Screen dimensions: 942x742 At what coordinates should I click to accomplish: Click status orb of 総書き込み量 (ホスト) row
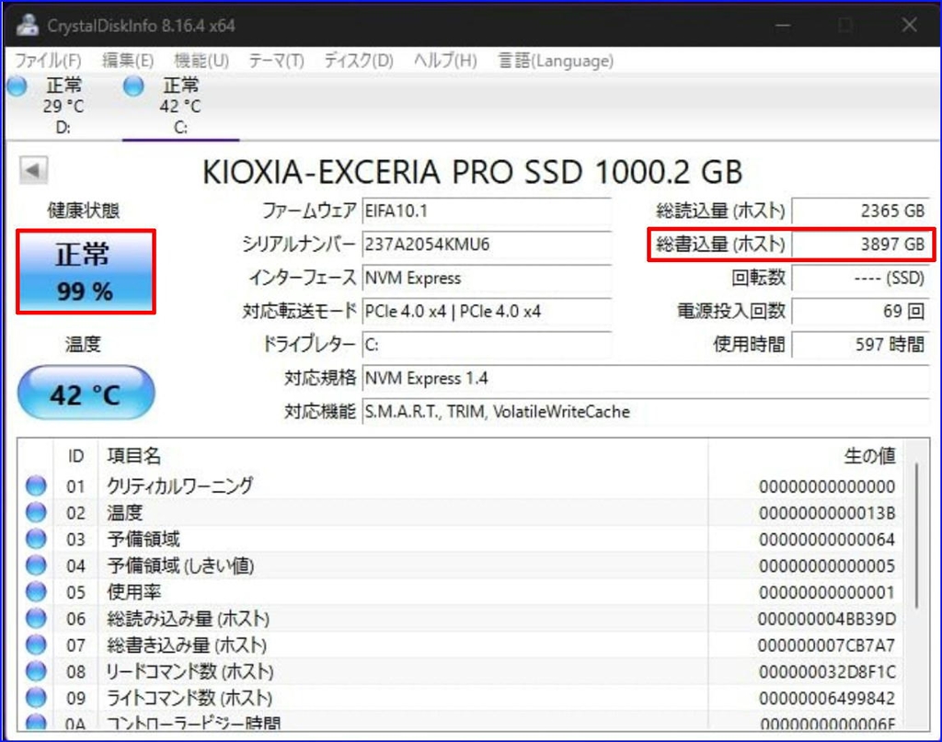point(36,645)
